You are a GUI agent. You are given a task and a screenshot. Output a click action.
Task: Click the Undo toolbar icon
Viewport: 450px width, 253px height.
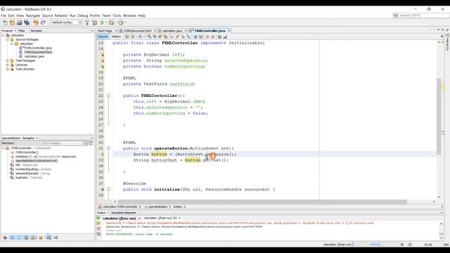[x=36, y=22]
